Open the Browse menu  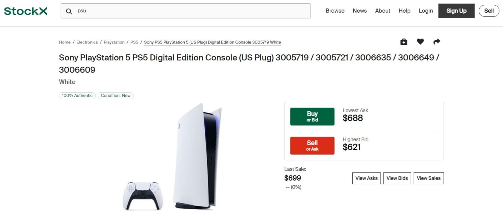[335, 10]
